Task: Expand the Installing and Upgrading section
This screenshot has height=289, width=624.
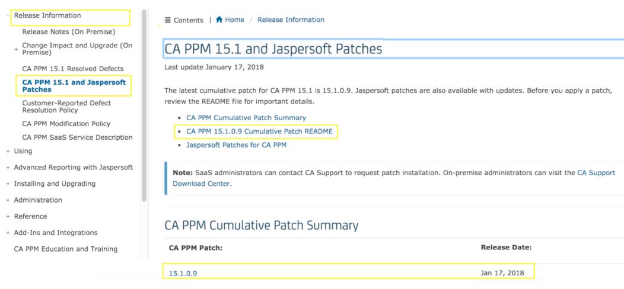Action: [x=8, y=184]
